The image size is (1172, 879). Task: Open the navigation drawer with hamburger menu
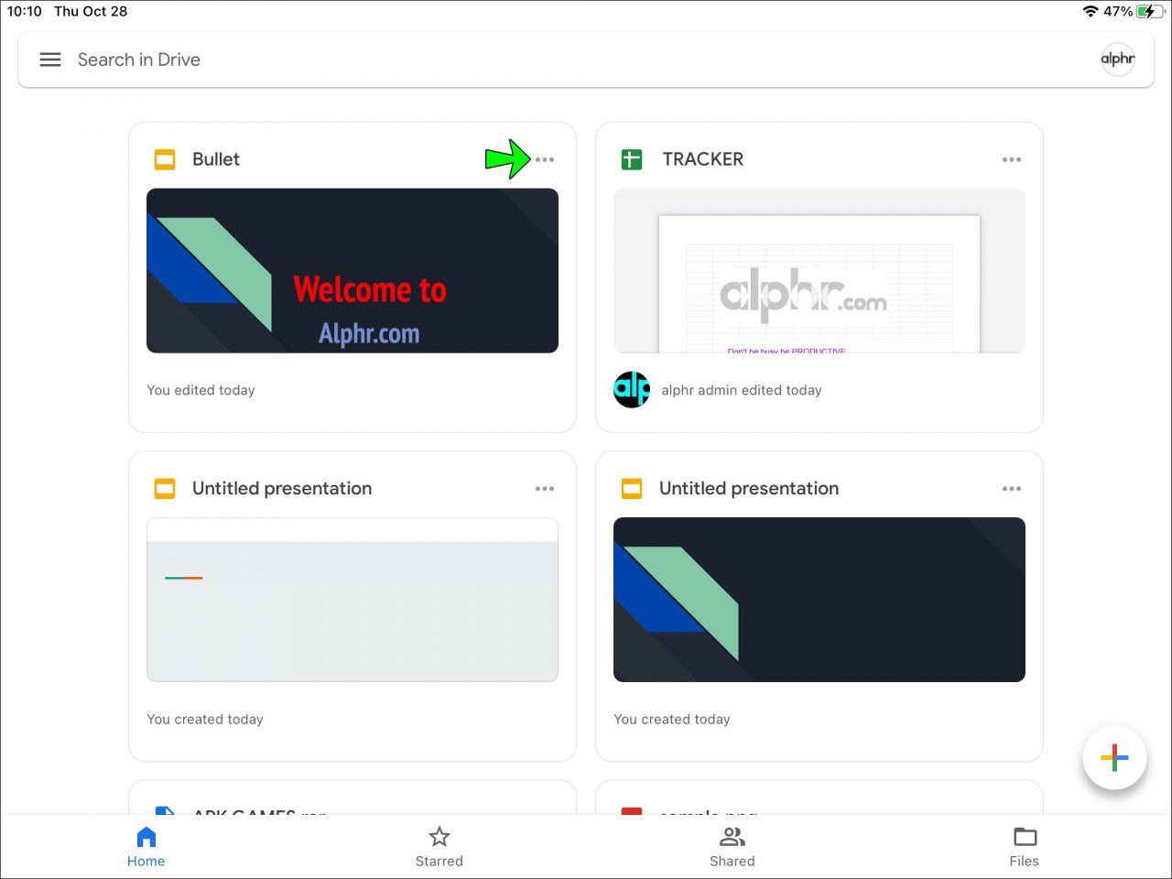(x=50, y=59)
